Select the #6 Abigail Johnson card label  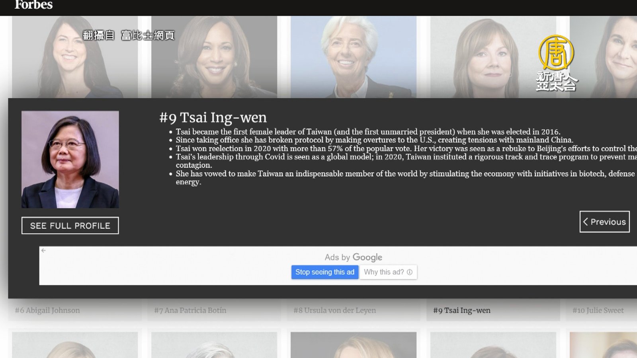47,310
